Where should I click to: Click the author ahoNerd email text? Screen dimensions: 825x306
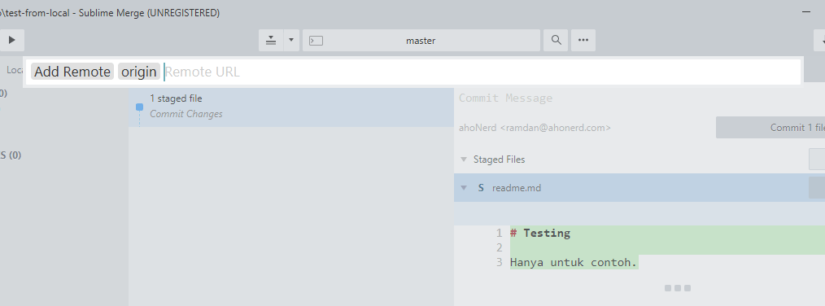535,128
